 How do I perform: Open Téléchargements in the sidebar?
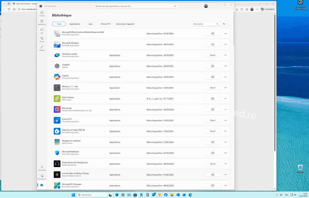pos(42,177)
